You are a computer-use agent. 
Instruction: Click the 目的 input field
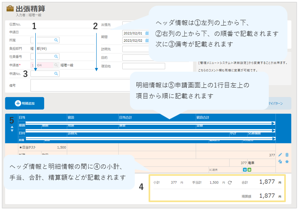135,58
